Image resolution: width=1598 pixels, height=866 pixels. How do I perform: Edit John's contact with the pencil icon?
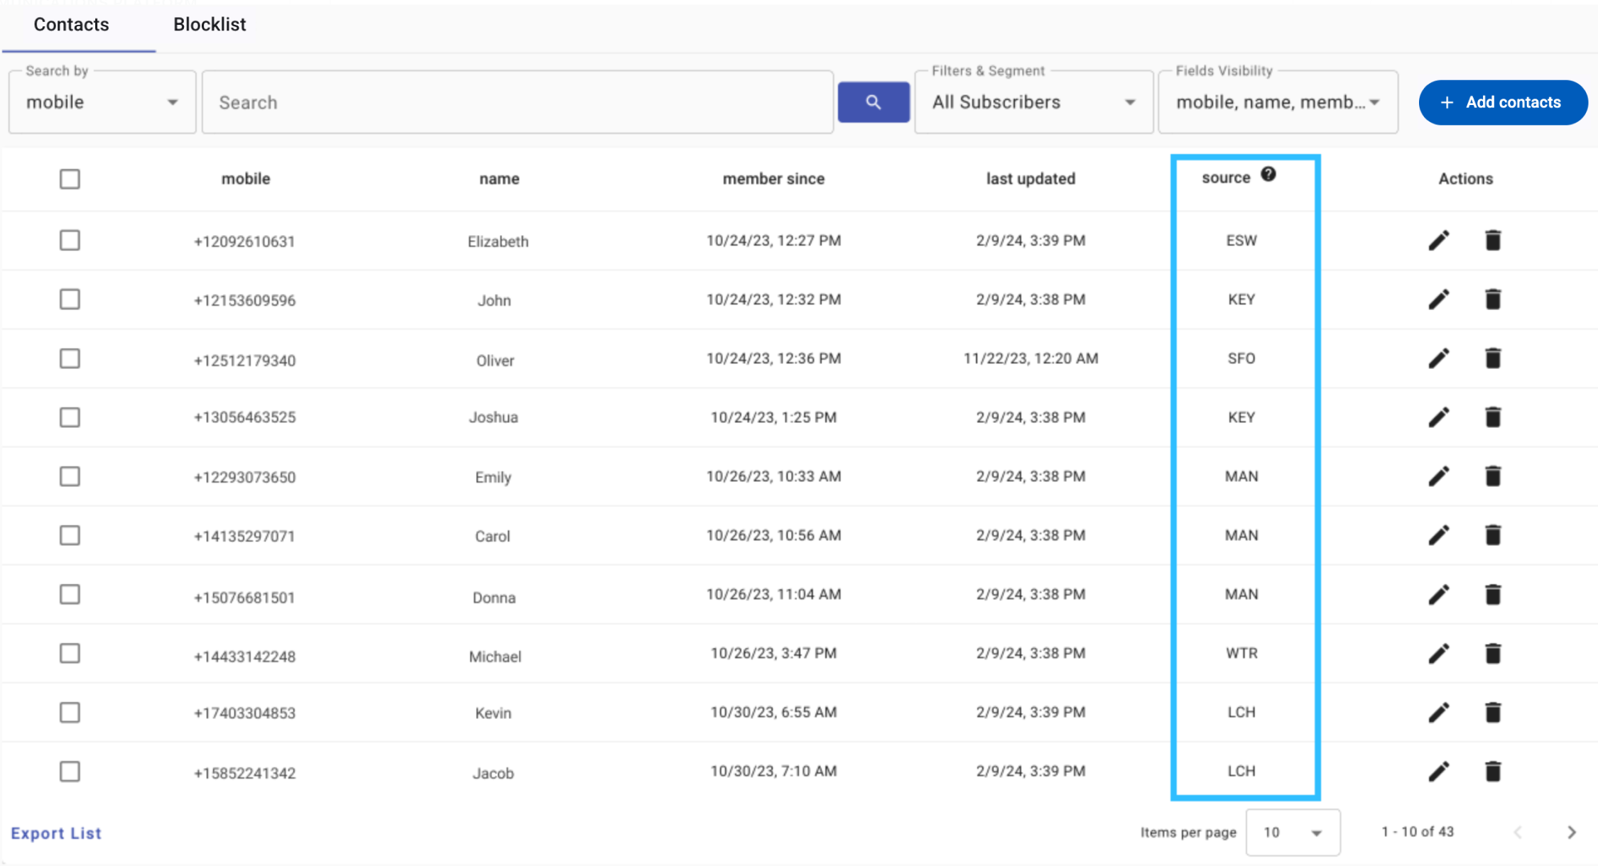click(x=1438, y=300)
